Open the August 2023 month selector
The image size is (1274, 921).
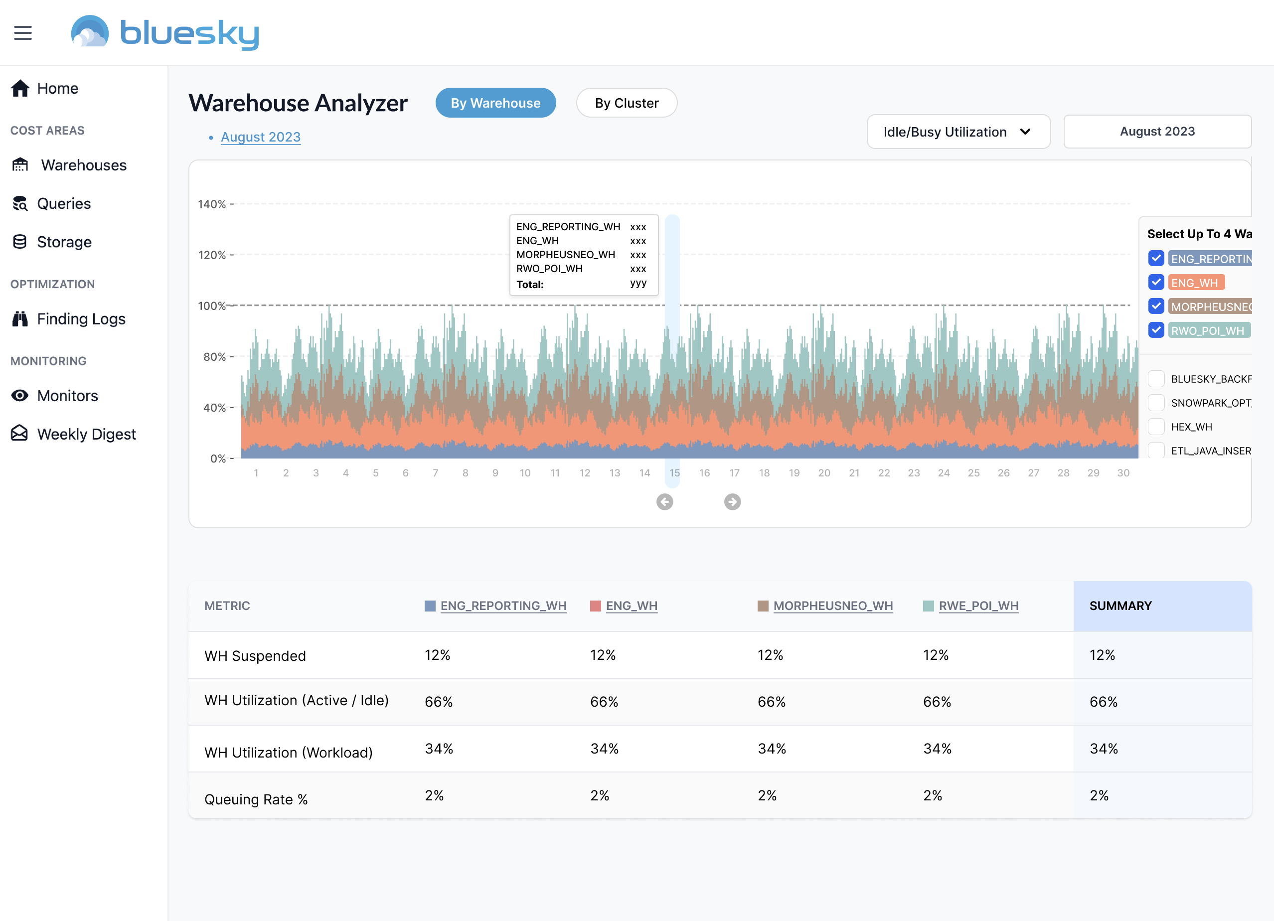[x=1156, y=132]
